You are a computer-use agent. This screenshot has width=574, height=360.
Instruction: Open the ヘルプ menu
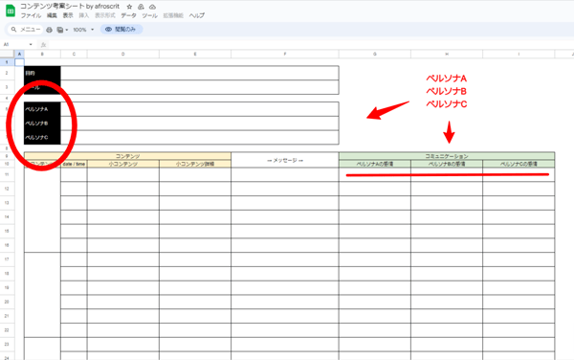[197, 15]
